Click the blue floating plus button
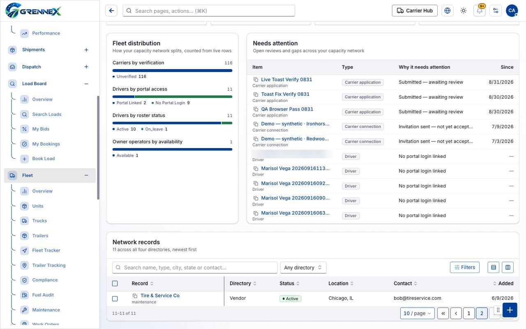Screen dimensions: 526x329 [510, 310]
